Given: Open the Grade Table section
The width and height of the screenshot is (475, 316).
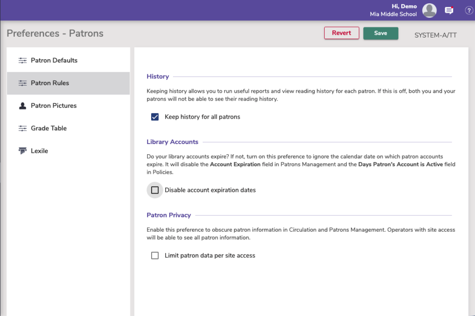Looking at the screenshot, I should pos(49,128).
